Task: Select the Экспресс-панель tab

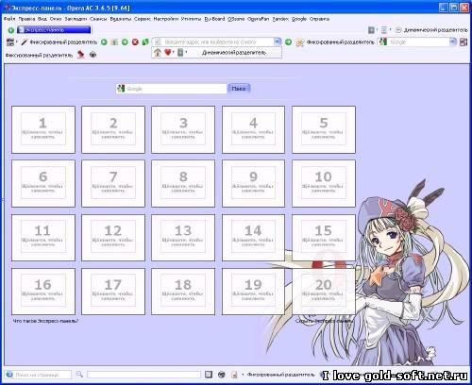Action: [54, 30]
